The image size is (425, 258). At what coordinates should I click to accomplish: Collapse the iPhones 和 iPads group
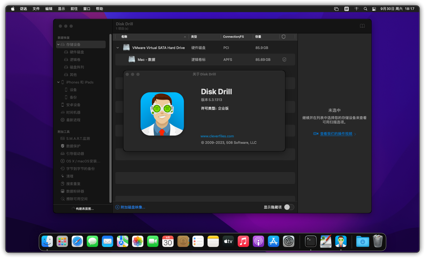click(x=58, y=82)
